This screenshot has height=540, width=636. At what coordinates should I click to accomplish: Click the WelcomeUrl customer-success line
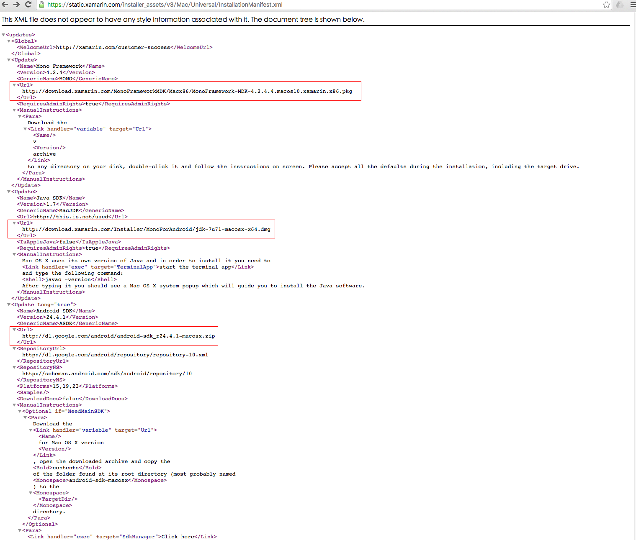point(115,48)
